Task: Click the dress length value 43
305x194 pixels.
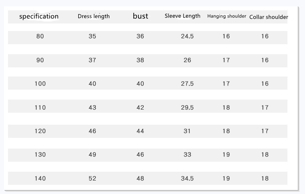Action: (x=92, y=108)
